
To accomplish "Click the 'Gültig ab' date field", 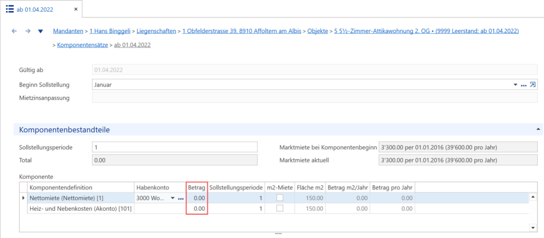I will tap(314, 70).
